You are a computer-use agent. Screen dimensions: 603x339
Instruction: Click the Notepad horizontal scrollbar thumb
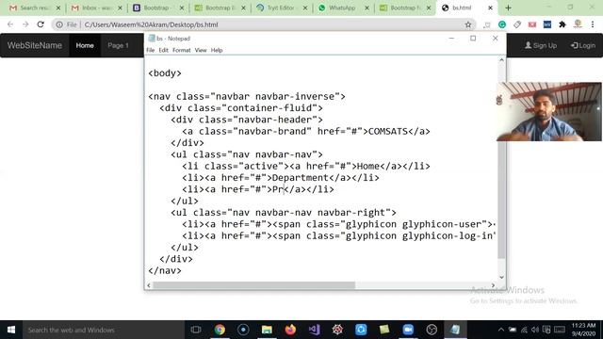[254, 285]
